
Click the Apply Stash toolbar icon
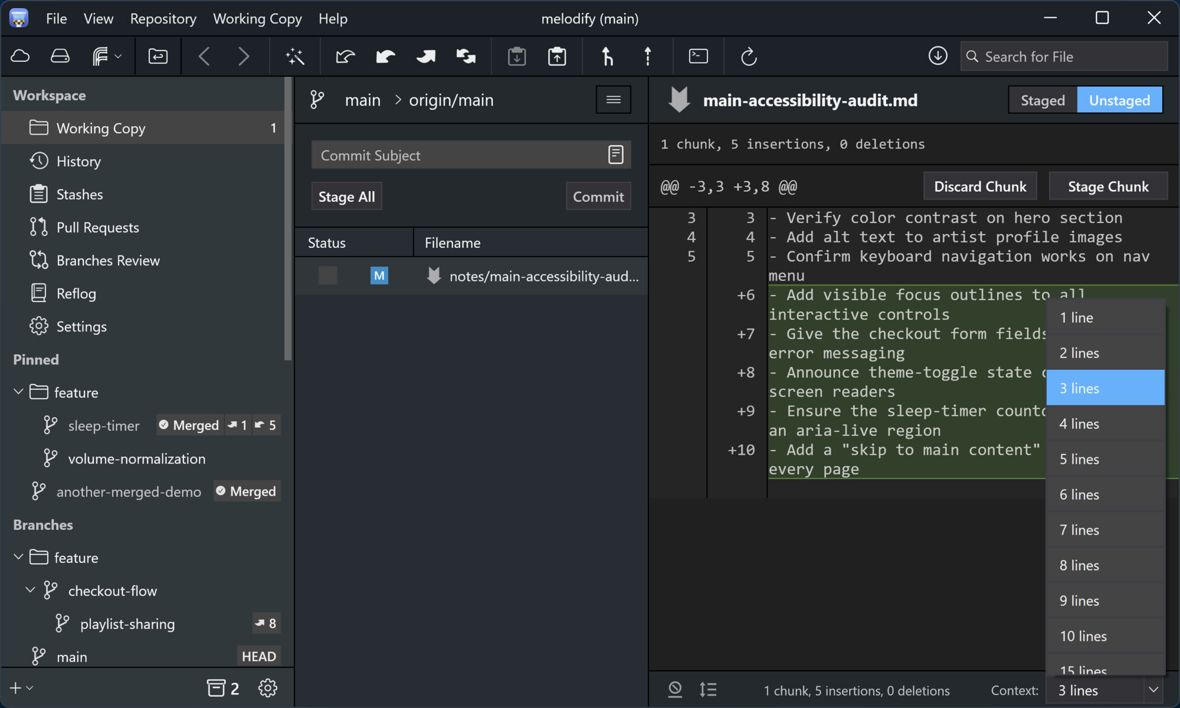point(557,57)
